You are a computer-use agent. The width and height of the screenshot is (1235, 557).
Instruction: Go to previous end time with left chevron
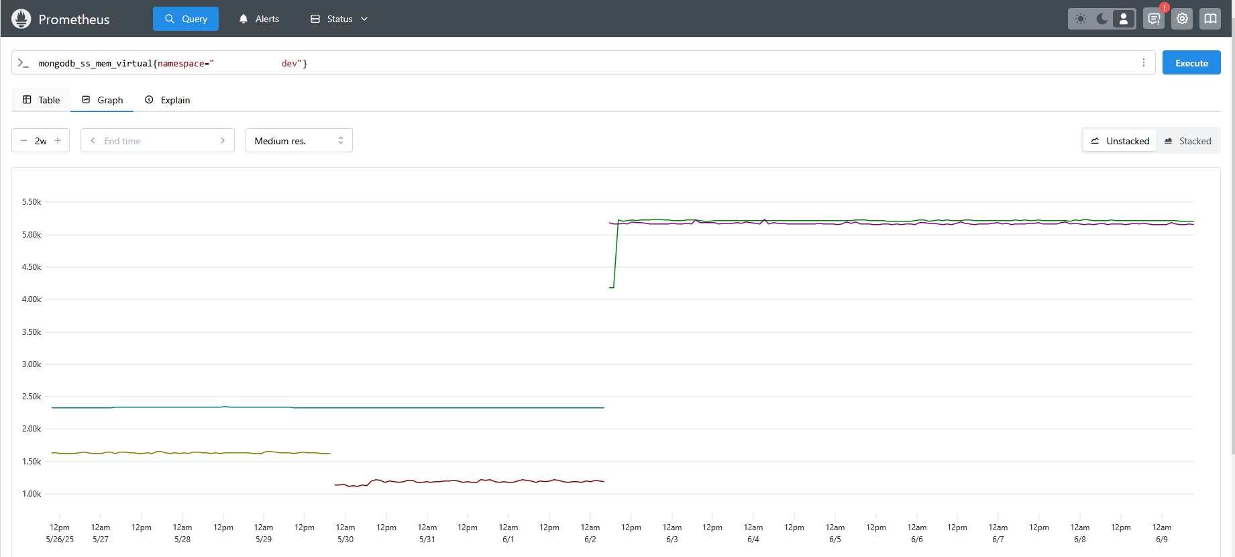(93, 141)
